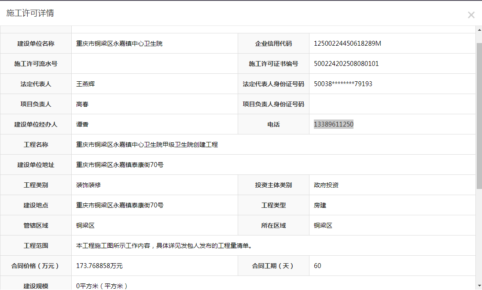The image size is (482, 290).
Task: Click the masked ID number 50038********79193
Action: pos(343,84)
